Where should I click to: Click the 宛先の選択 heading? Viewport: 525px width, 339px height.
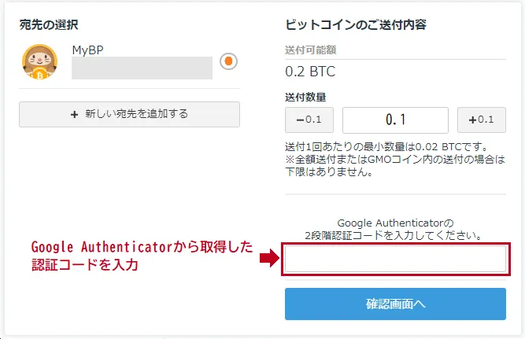49,24
